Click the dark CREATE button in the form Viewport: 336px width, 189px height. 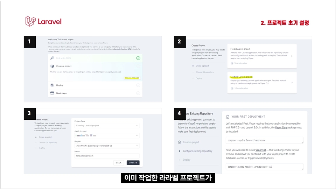133,163
